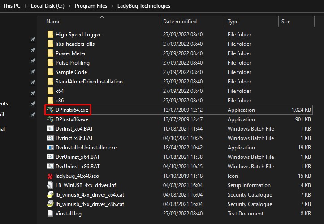Click the DPInstx86.exe installer icon
The height and width of the screenshot is (224, 324).
pos(50,119)
